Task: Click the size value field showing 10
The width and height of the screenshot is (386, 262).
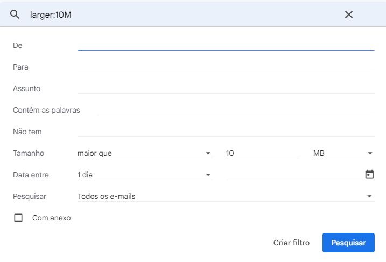Action: [x=262, y=153]
